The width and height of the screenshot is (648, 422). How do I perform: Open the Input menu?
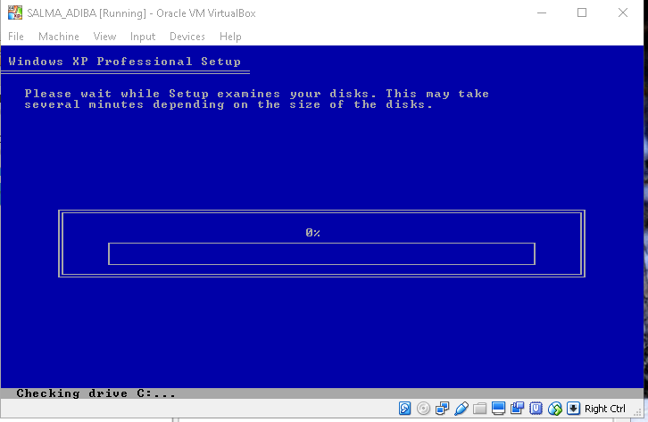(x=143, y=37)
